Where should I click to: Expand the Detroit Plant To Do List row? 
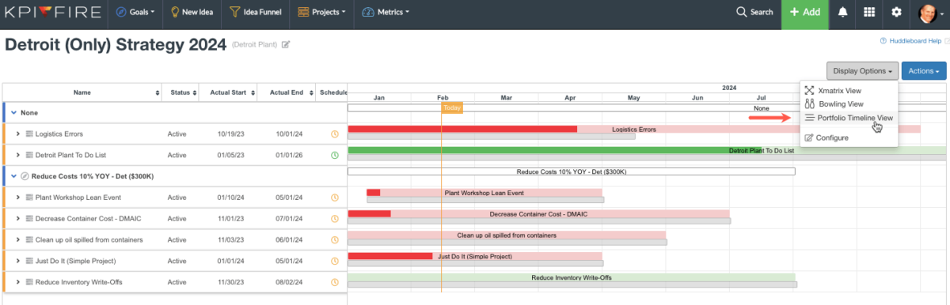point(17,156)
